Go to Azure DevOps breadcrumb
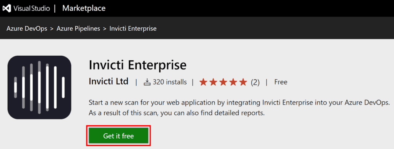394x149 pixels. pyautogui.click(x=27, y=28)
